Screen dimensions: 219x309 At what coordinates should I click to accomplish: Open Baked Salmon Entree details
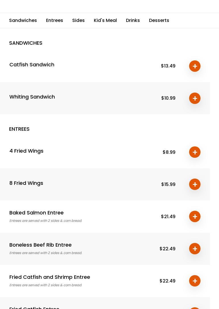click(x=36, y=213)
